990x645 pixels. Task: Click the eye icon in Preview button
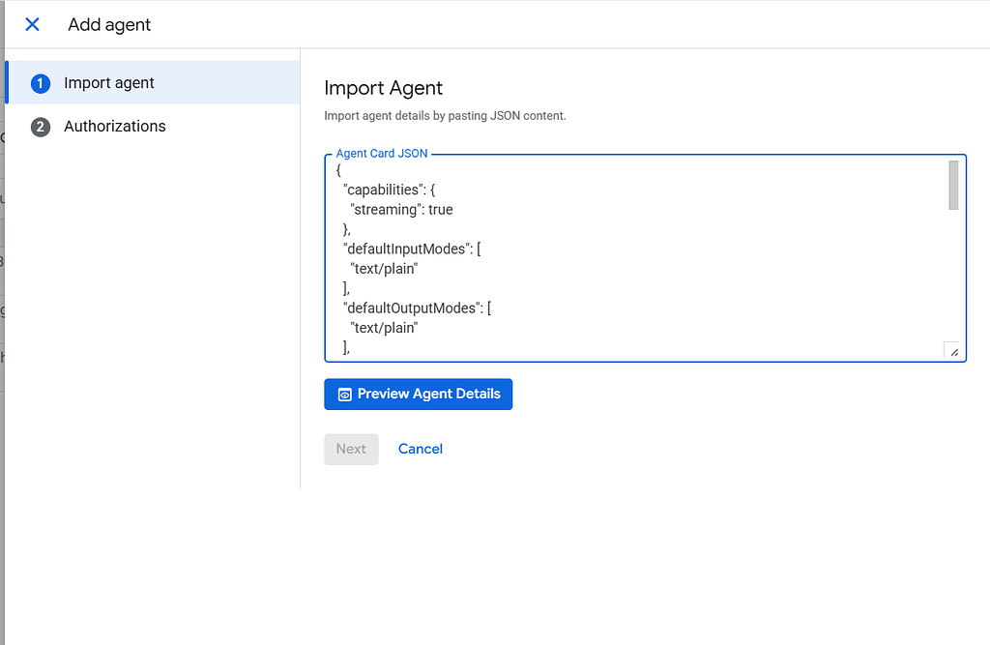pos(343,395)
